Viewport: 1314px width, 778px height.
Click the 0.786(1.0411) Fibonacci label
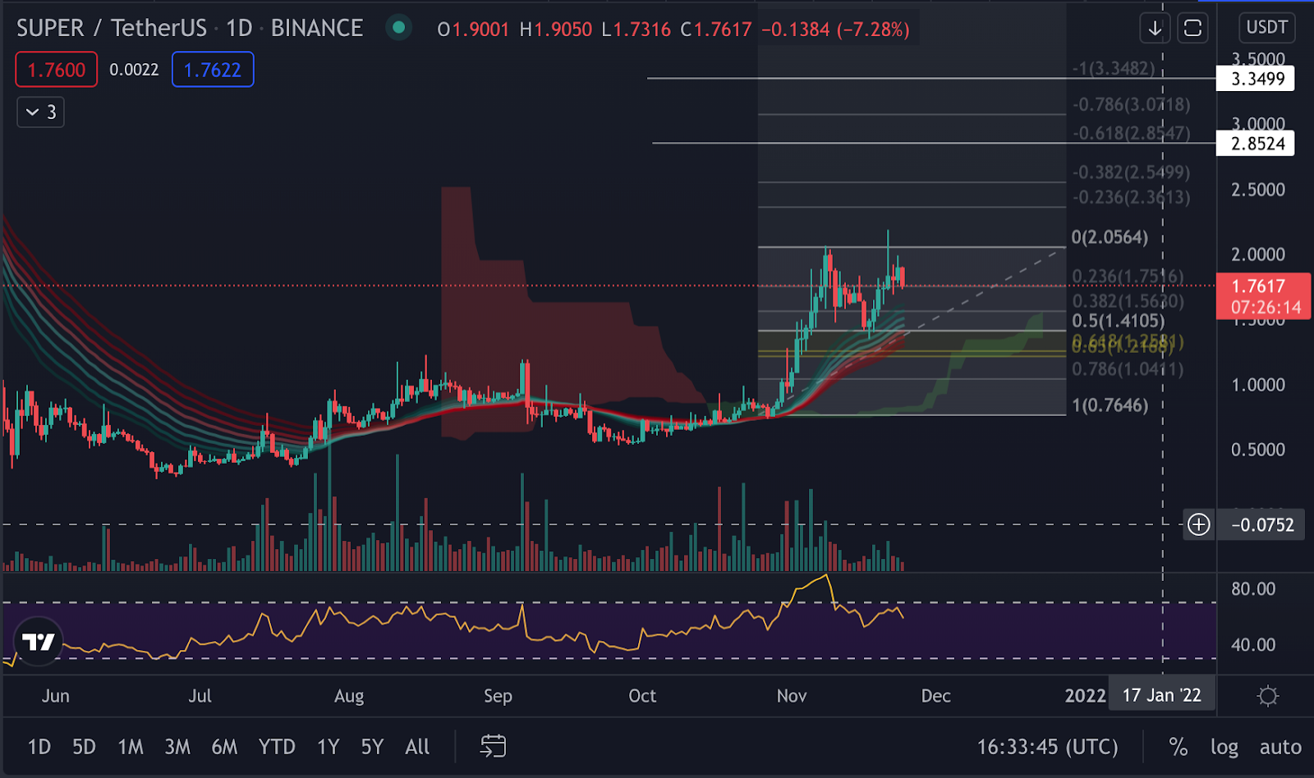1128,369
